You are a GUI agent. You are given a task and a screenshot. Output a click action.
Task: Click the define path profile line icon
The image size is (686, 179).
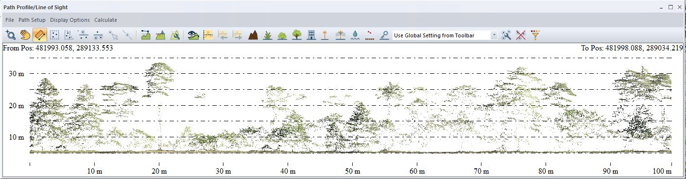[x=146, y=35]
